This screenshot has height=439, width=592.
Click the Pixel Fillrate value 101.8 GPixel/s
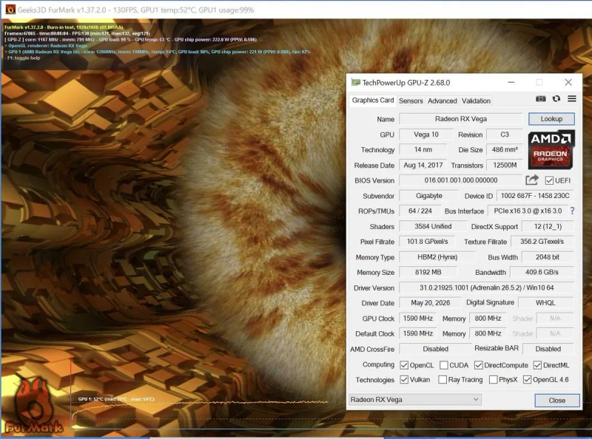427,242
